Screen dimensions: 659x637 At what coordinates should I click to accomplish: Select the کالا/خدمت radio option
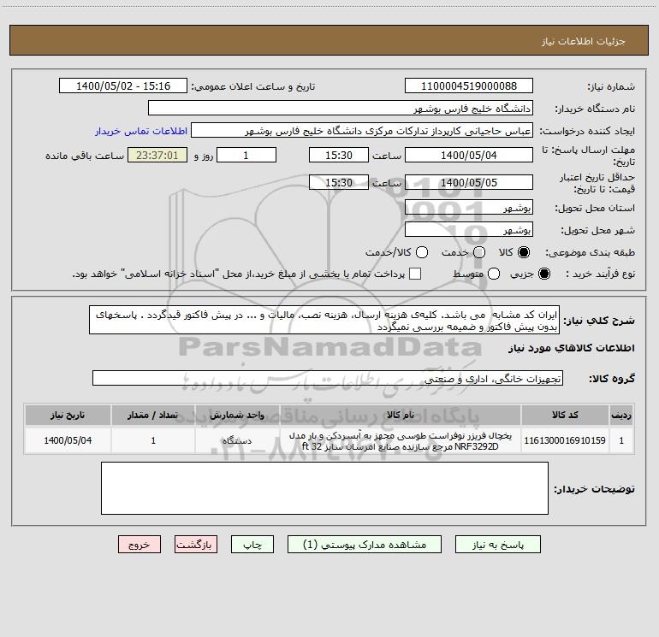422,252
